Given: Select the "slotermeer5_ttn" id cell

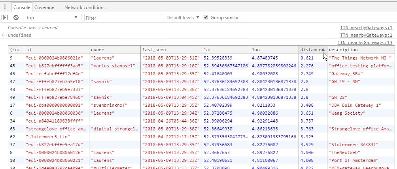Looking at the screenshot, I should tap(57, 137).
